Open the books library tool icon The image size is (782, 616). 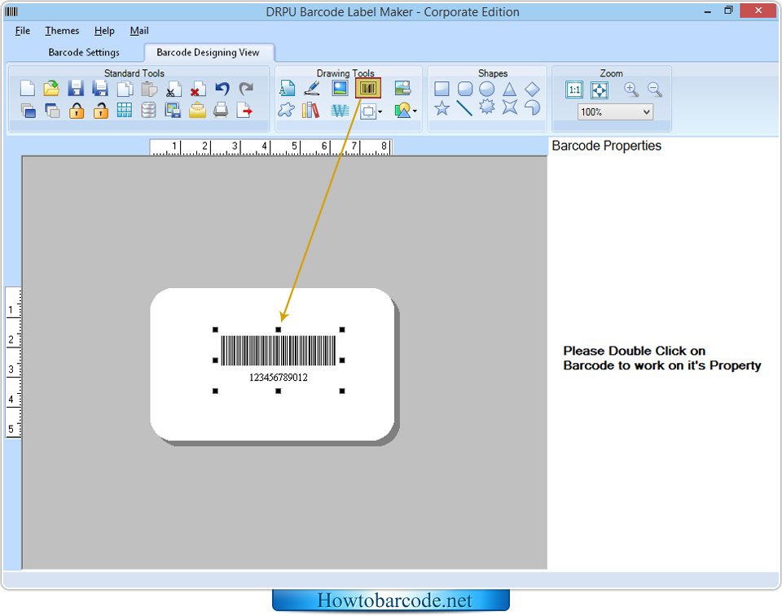click(x=310, y=111)
